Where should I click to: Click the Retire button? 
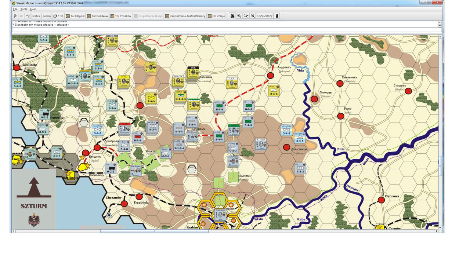pos(36,16)
